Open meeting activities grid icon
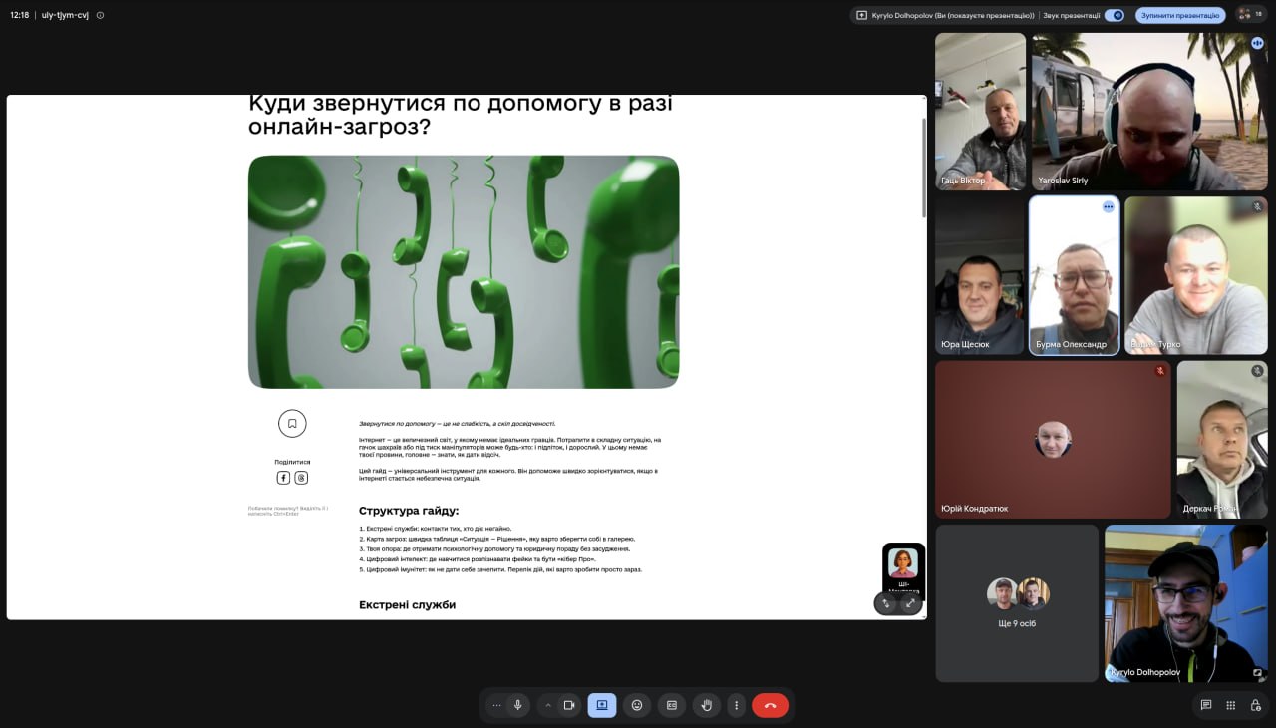The width and height of the screenshot is (1276, 728). tap(1231, 705)
